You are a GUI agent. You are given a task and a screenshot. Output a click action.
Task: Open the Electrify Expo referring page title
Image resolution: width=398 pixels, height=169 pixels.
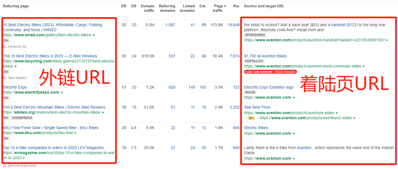point(15,87)
